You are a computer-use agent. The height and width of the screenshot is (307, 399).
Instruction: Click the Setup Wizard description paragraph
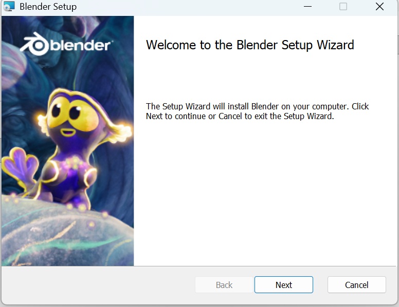[257, 111]
